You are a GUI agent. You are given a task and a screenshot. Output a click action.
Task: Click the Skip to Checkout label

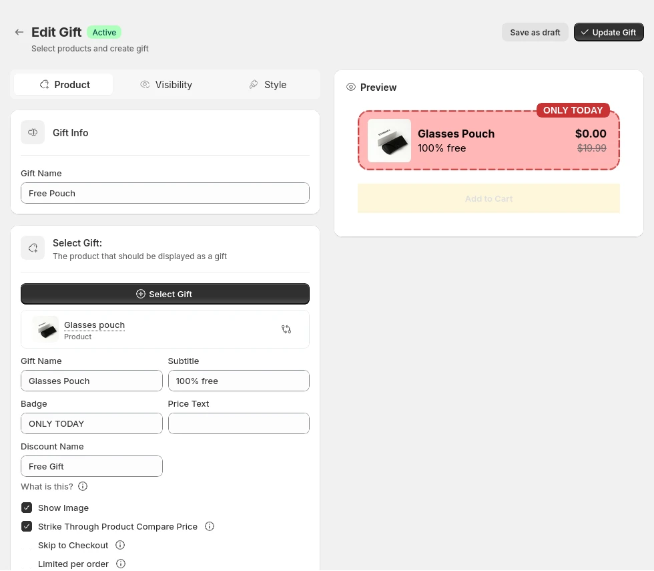pyautogui.click(x=73, y=546)
